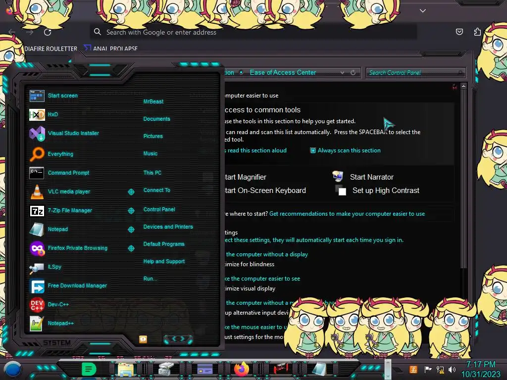Open the network tray icon

[x=440, y=369]
